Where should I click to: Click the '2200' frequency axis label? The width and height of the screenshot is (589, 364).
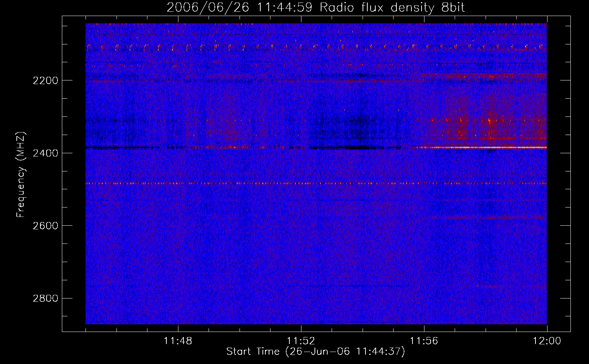tap(46, 80)
